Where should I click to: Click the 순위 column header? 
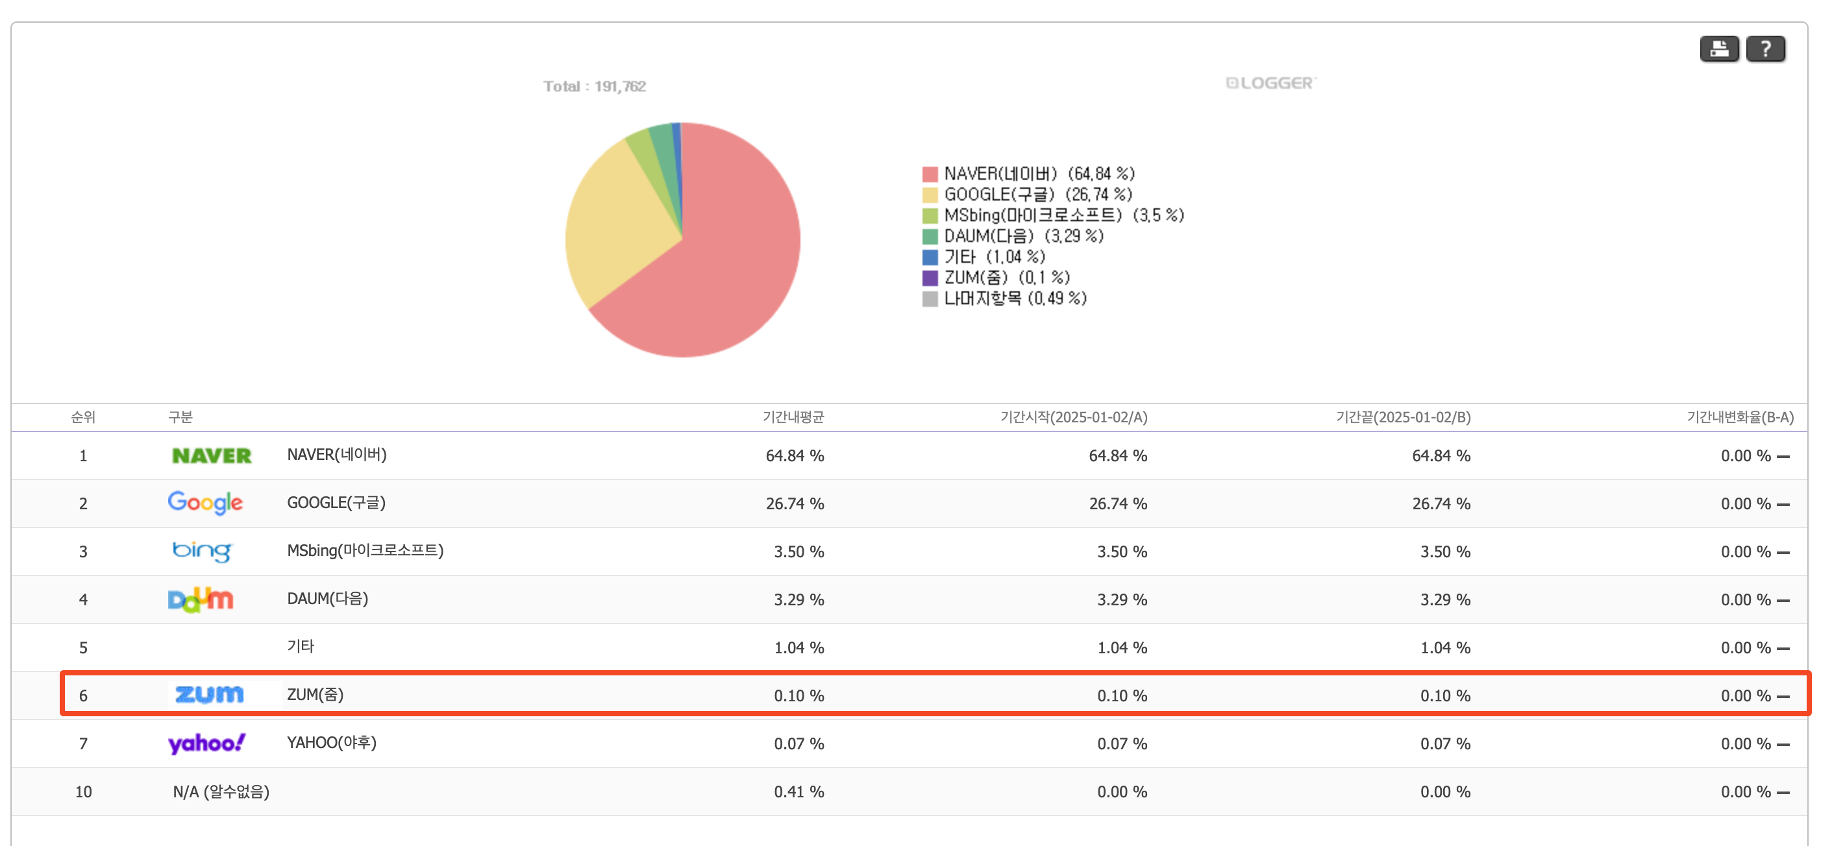click(82, 417)
